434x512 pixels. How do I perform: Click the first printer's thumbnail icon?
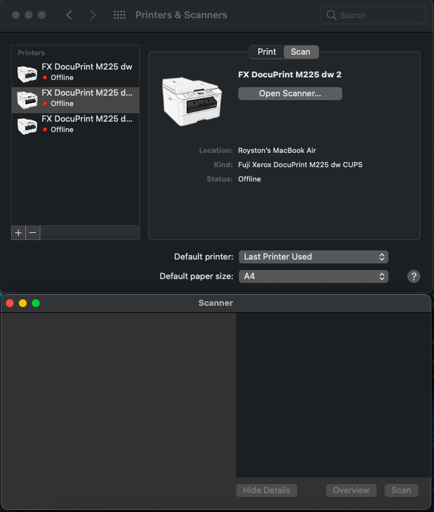tap(27, 74)
